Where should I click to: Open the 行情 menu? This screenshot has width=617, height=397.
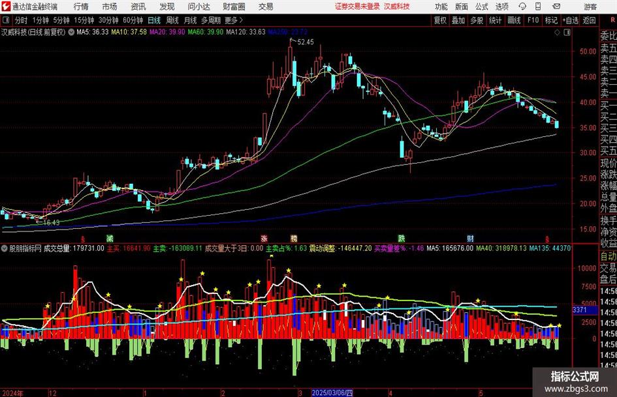pos(81,7)
